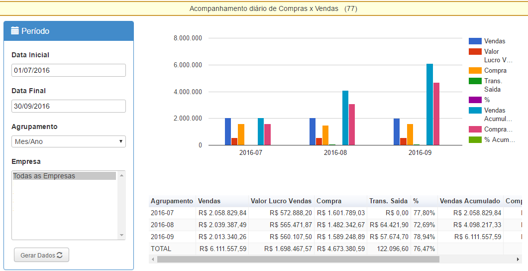Click the table's horizontal scrollbar right arrow
Image resolution: width=528 pixels, height=271 pixels.
coord(518,259)
